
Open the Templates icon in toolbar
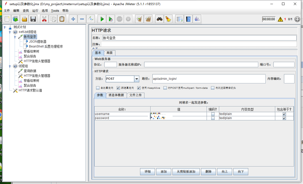15,19
